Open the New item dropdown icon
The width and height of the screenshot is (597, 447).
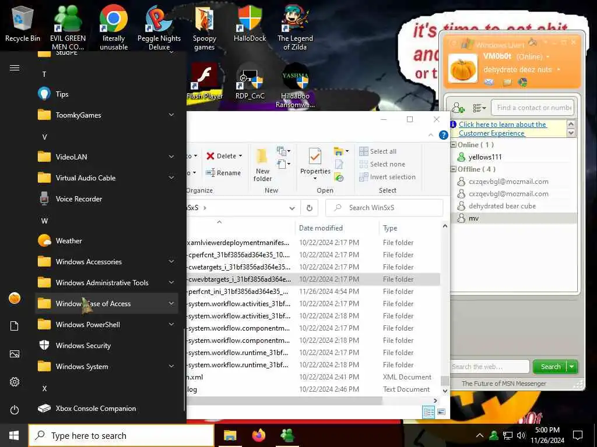[283, 151]
